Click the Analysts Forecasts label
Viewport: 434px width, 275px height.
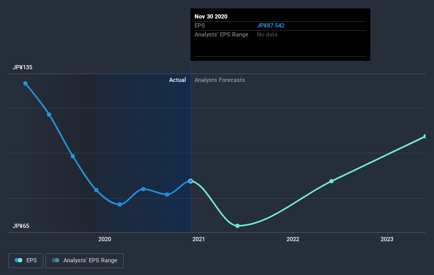coord(220,80)
